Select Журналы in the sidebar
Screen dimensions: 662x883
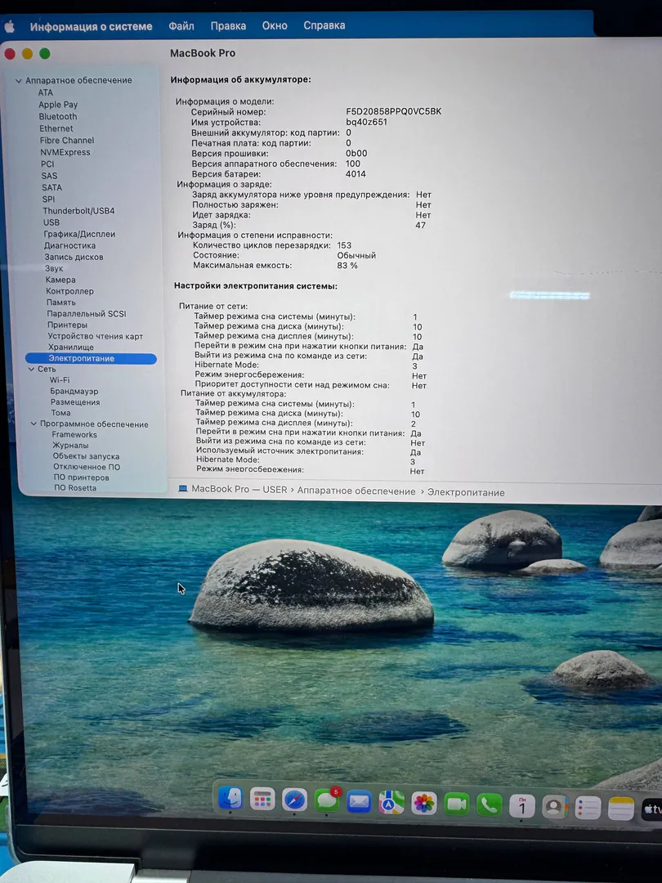(x=70, y=445)
